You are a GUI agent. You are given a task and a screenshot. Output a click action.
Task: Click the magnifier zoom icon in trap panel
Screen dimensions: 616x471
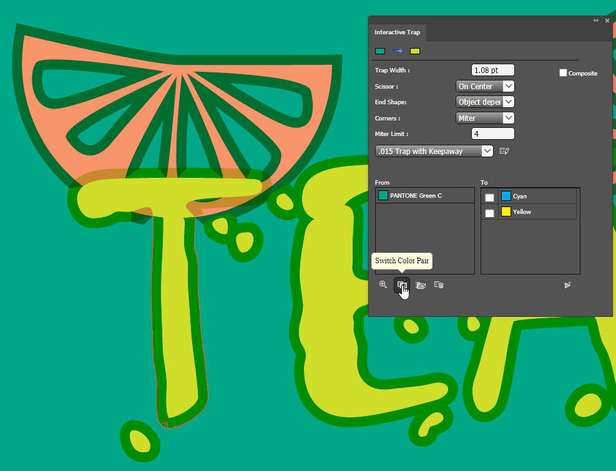pos(383,284)
